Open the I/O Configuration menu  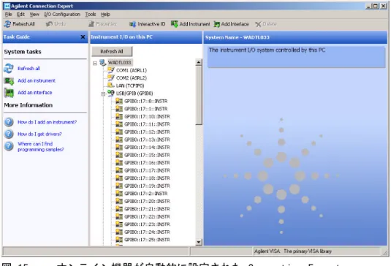coord(62,14)
